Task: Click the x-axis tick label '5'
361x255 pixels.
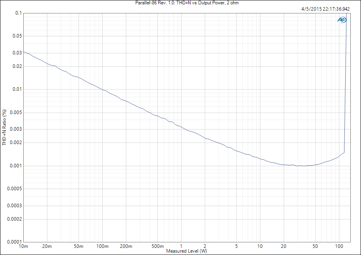Action: coord(236,246)
